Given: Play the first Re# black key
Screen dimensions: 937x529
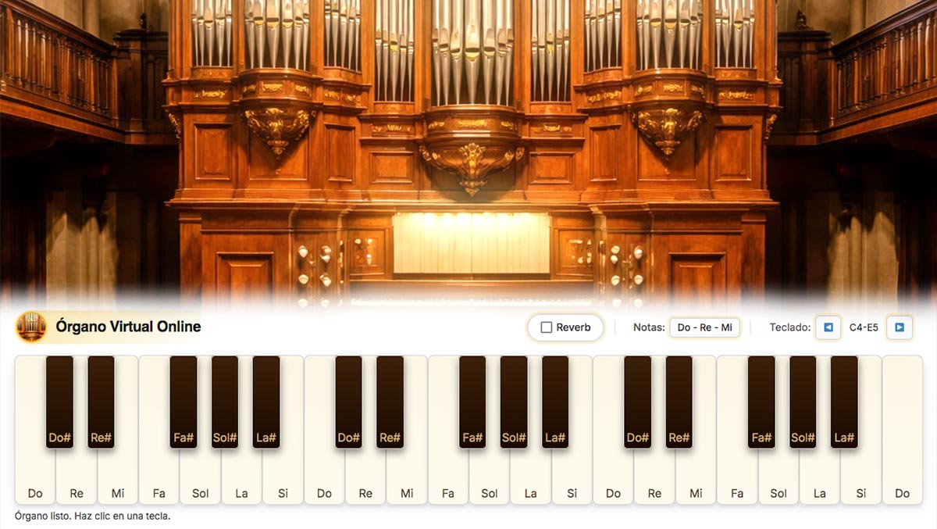Looking at the screenshot, I should tap(101, 402).
